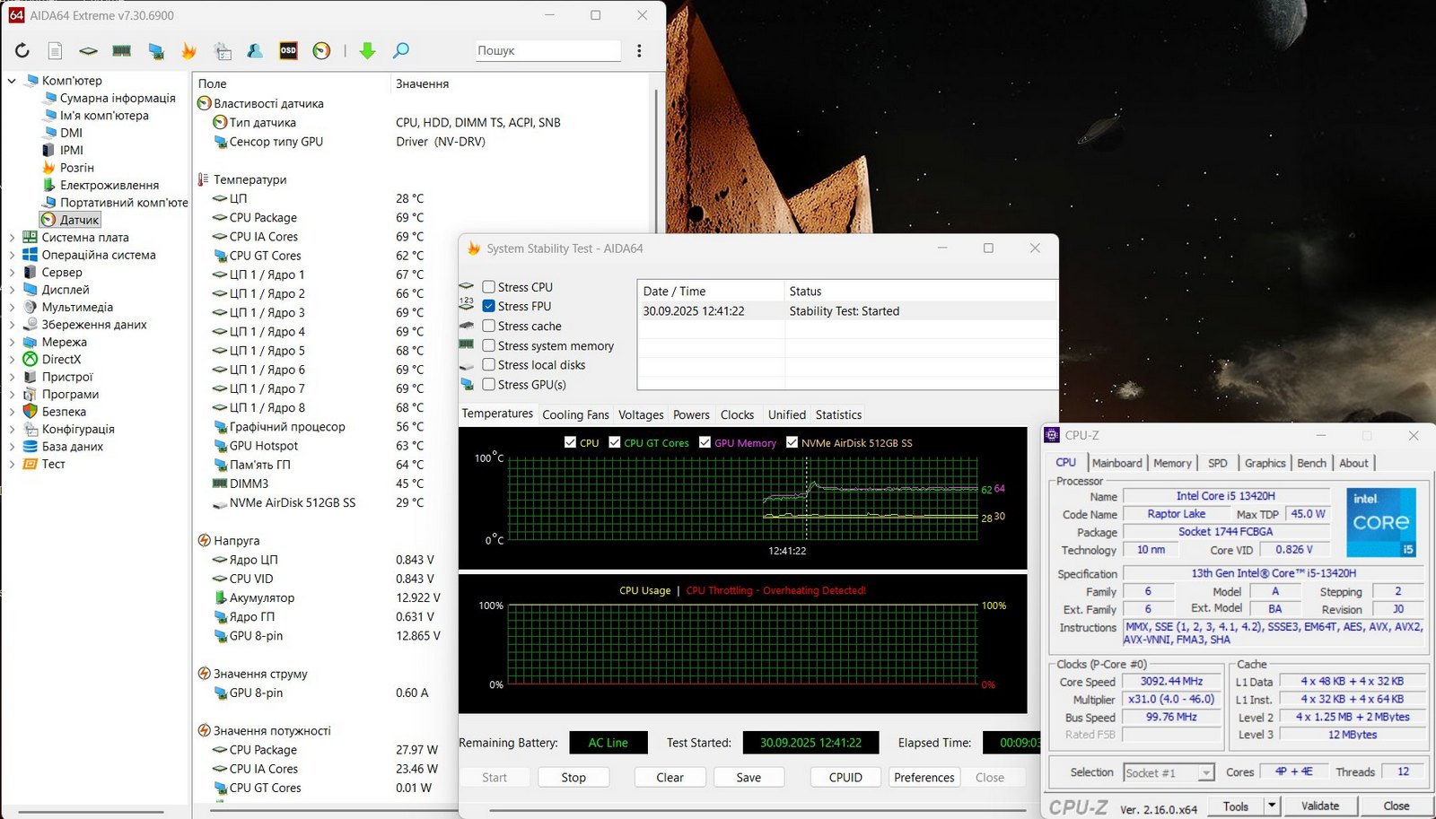This screenshot has height=819, width=1436.
Task: Open the Report icon in toolbar
Action: (x=55, y=51)
